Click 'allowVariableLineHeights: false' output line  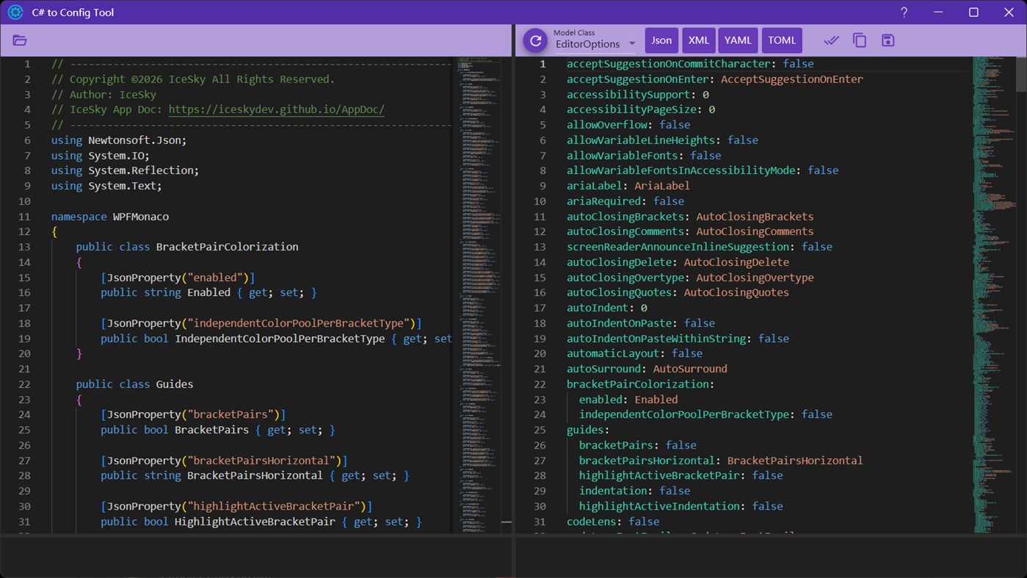[662, 140]
